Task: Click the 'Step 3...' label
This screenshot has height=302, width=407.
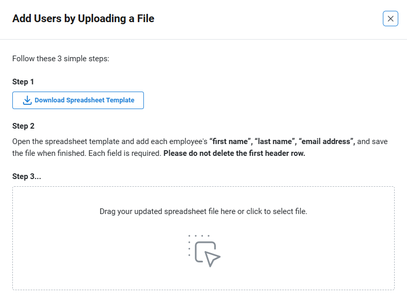Action: [x=27, y=176]
